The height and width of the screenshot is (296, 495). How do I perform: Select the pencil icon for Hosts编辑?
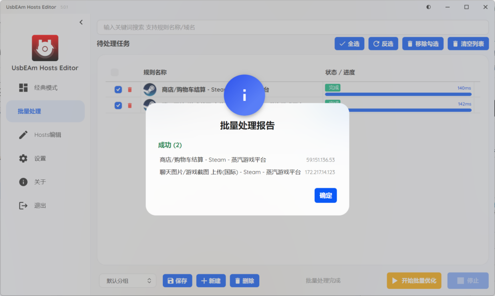[x=23, y=135]
